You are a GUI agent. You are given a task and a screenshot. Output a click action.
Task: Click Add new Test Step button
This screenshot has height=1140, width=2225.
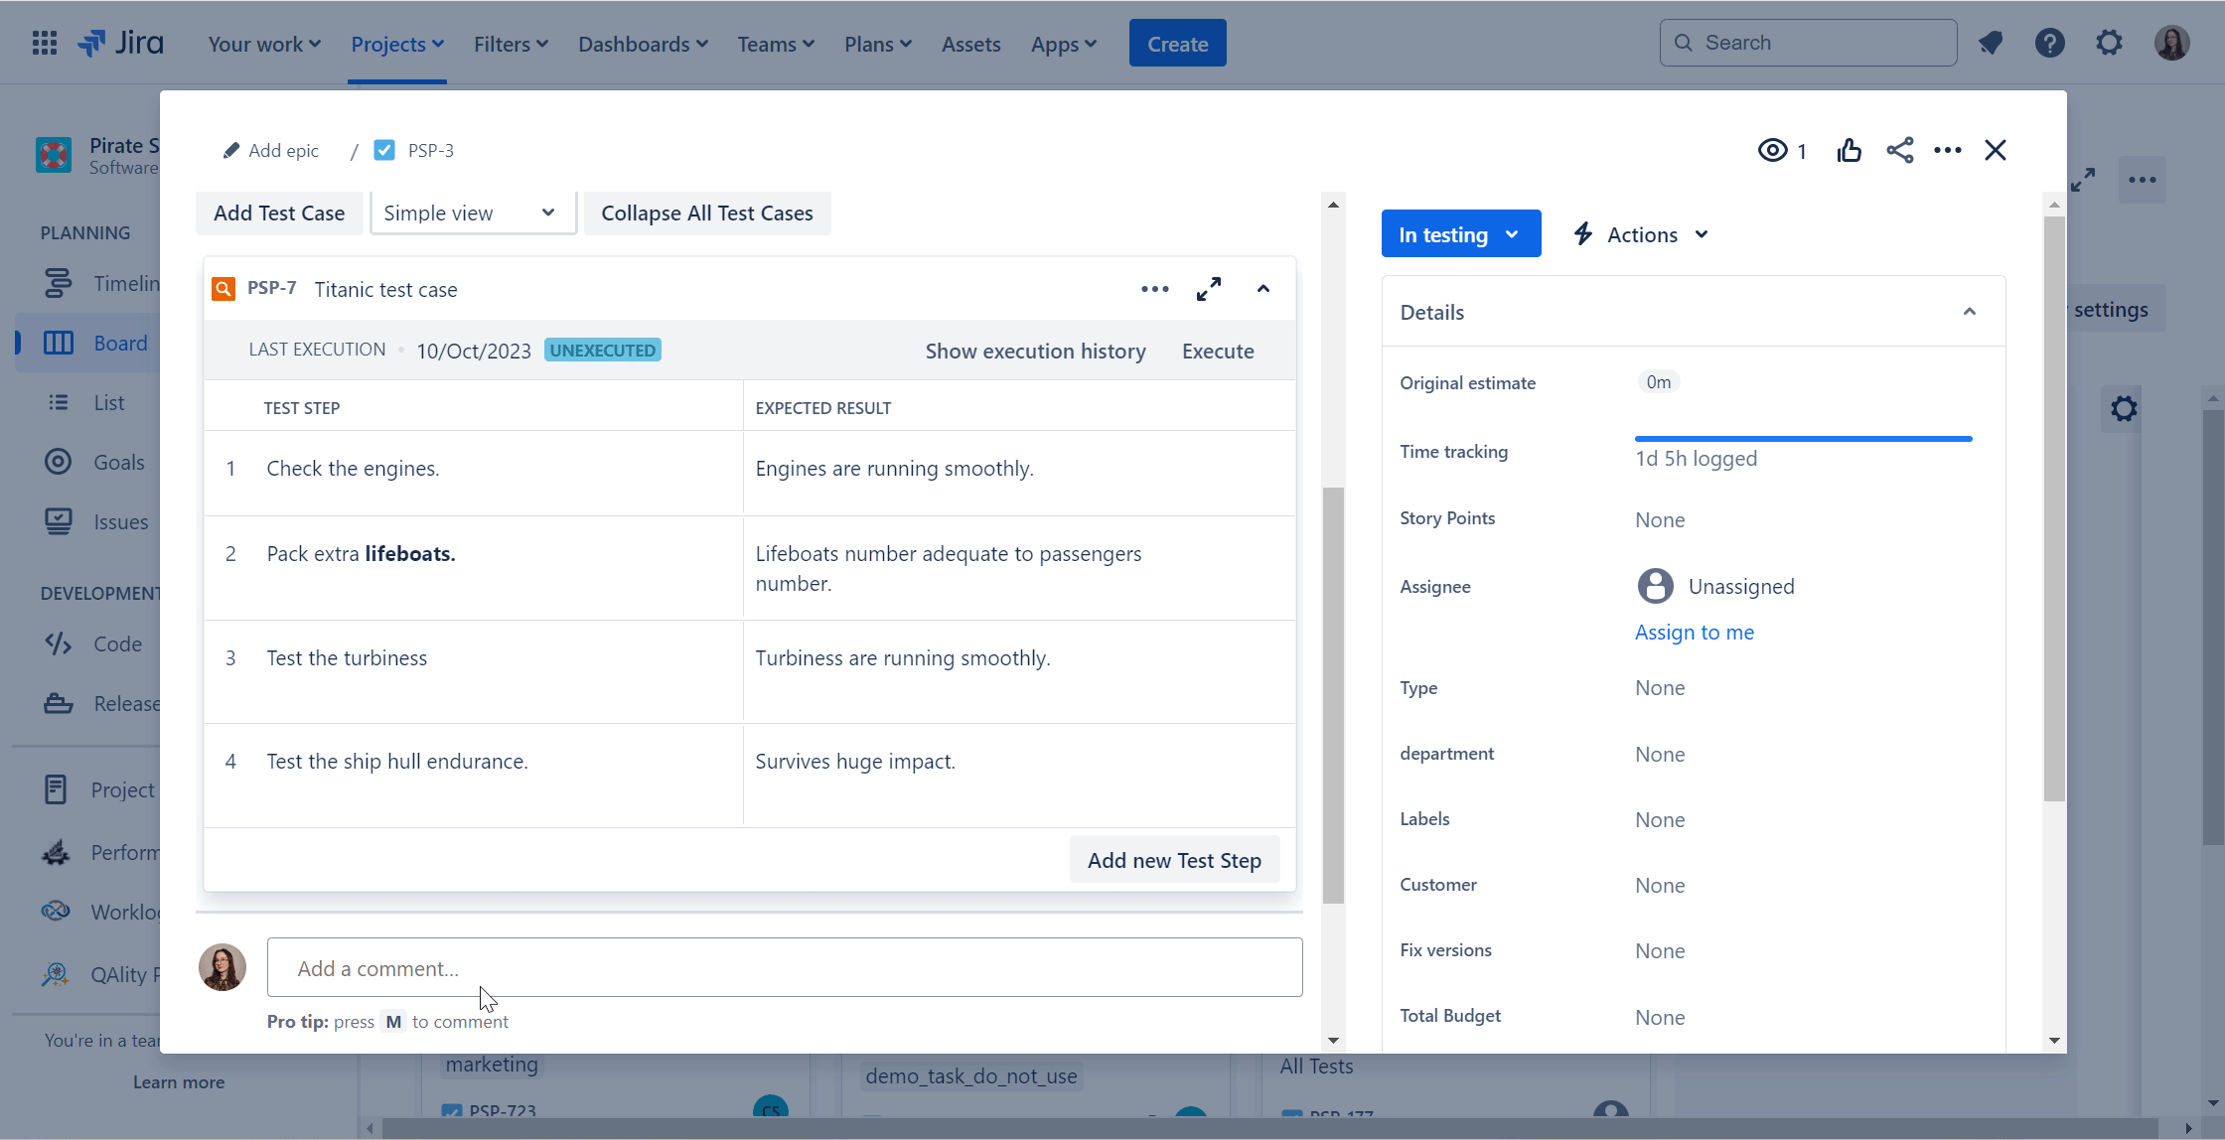[x=1174, y=860]
